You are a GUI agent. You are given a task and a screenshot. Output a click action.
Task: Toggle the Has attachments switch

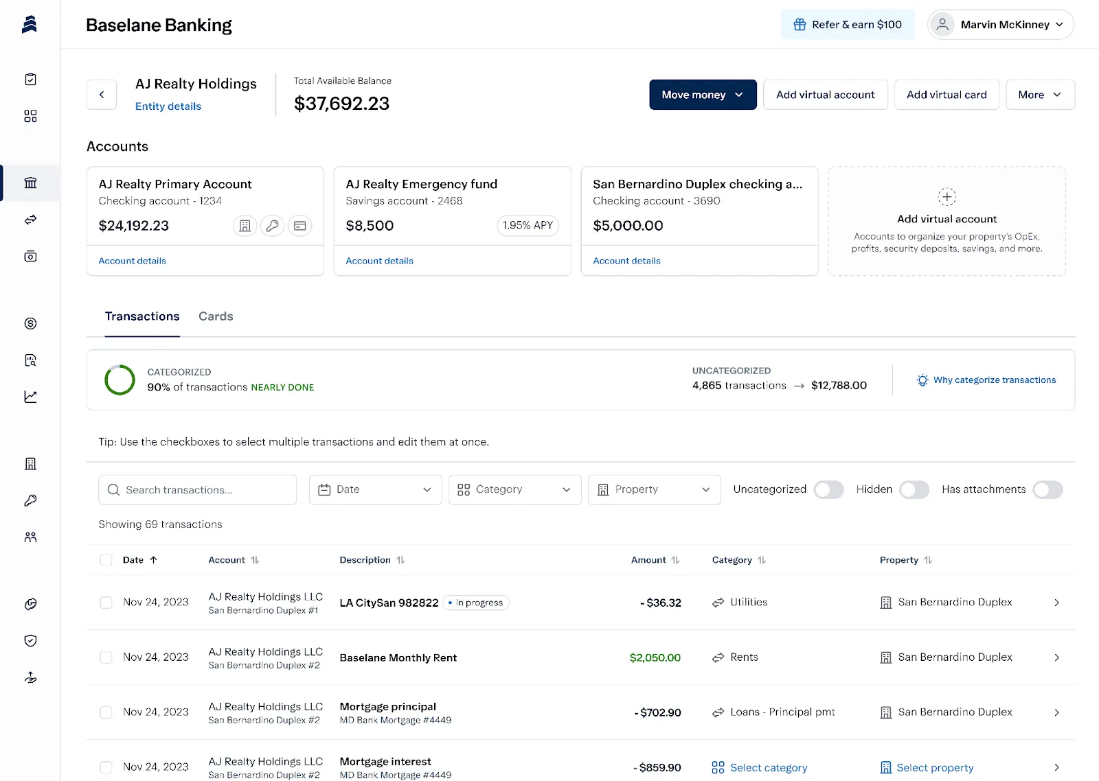(1047, 490)
